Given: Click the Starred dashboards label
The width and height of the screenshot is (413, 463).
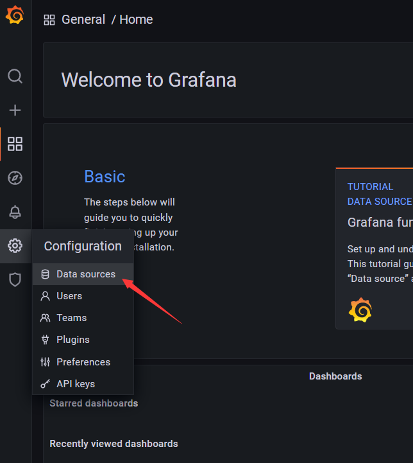Looking at the screenshot, I should pyautogui.click(x=94, y=403).
